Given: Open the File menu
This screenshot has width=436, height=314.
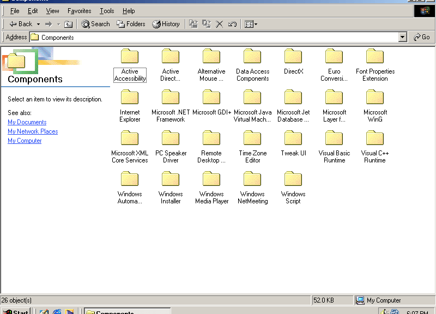Looking at the screenshot, I should click(x=15, y=11).
